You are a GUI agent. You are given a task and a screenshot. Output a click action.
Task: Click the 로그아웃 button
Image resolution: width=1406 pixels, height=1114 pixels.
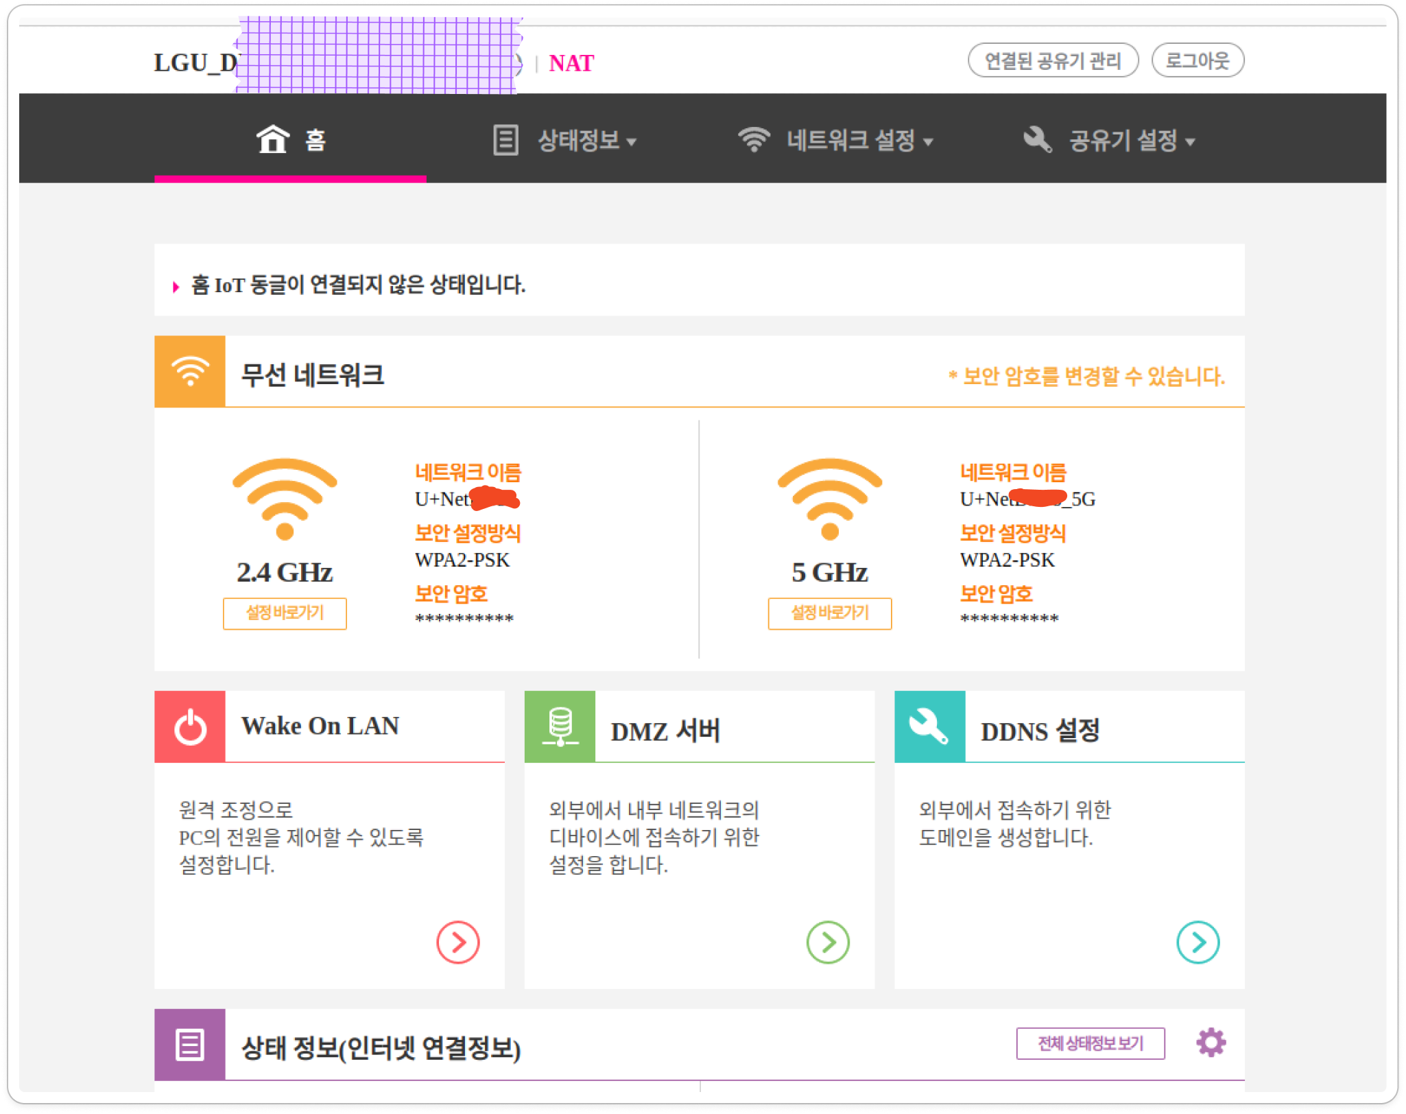pyautogui.click(x=1198, y=60)
